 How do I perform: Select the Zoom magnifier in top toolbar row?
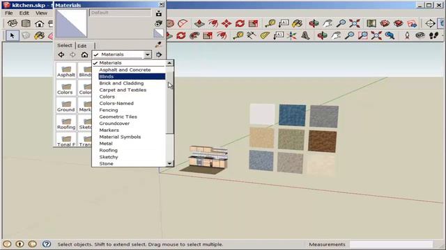point(341,23)
